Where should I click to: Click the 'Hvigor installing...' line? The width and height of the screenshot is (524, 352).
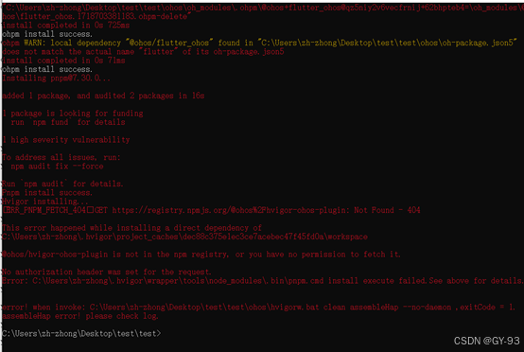[45, 202]
